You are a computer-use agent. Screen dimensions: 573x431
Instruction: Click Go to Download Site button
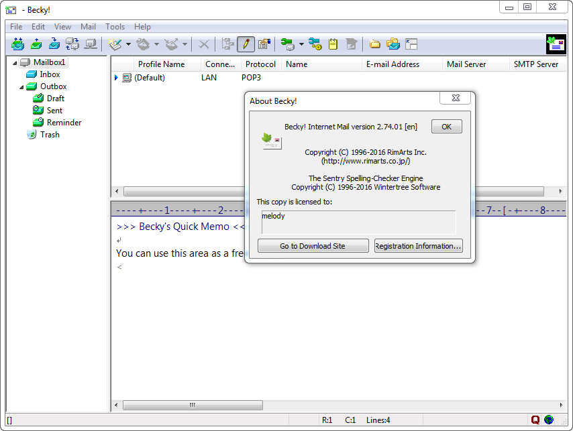[313, 246]
